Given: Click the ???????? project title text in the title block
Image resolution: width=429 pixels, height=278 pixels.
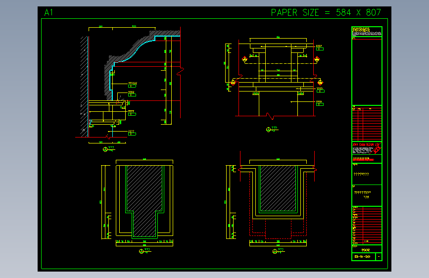Looking at the screenshot, I should (x=361, y=174).
